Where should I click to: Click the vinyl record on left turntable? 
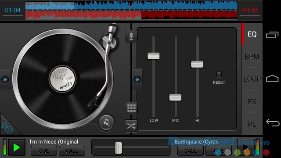pos(63,79)
